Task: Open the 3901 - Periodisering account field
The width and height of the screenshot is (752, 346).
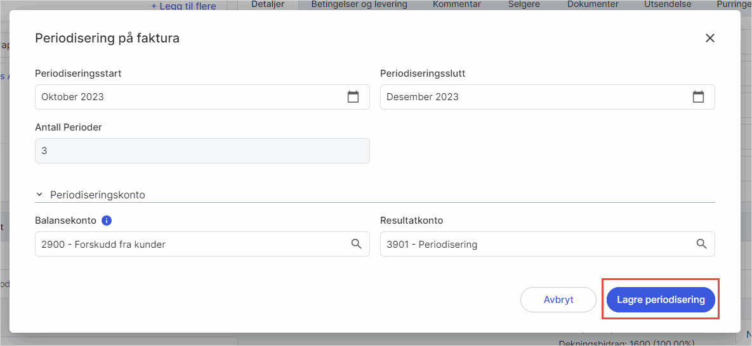Action: (x=533, y=244)
